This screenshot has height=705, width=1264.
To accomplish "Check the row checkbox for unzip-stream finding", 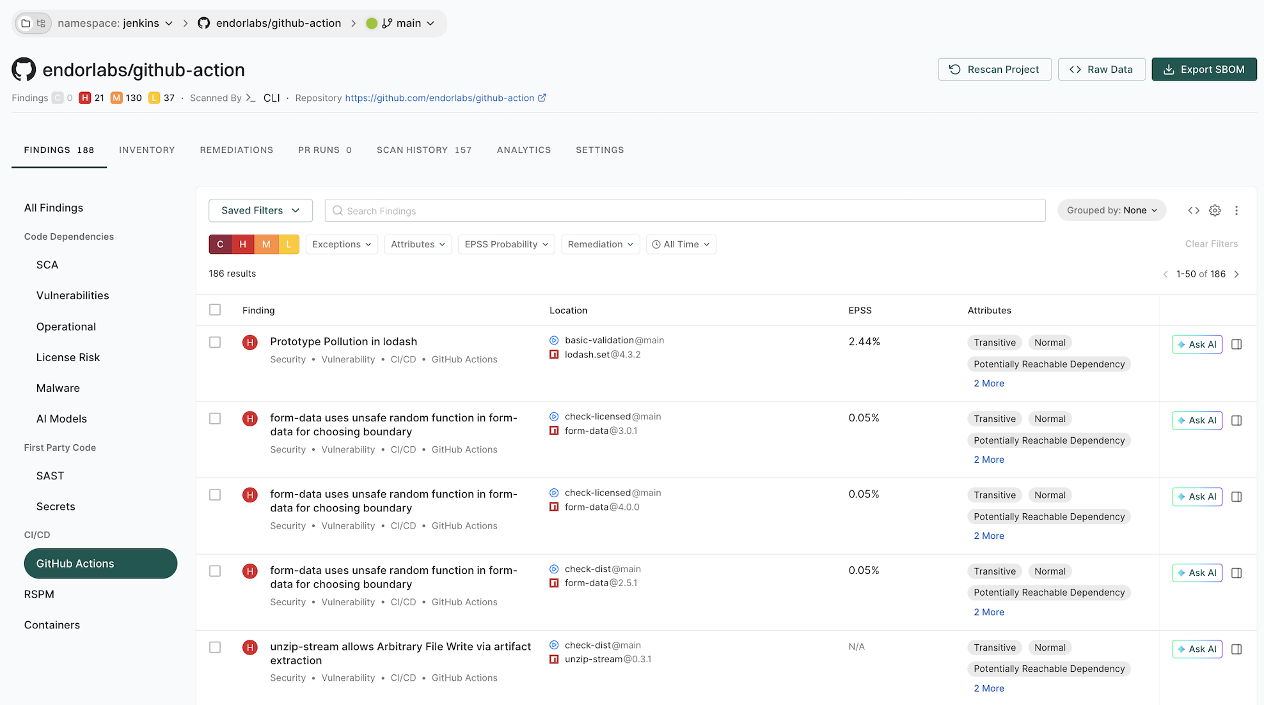I will click(x=215, y=647).
